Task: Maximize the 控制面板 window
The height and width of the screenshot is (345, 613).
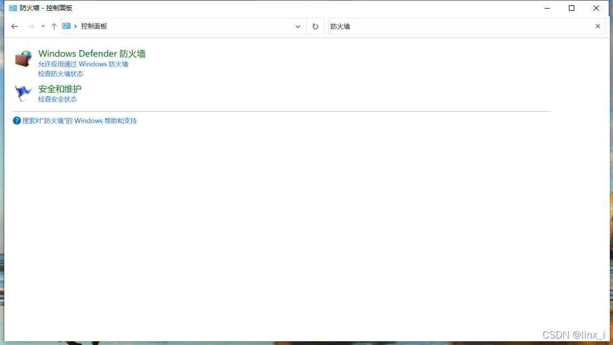Action: point(572,8)
